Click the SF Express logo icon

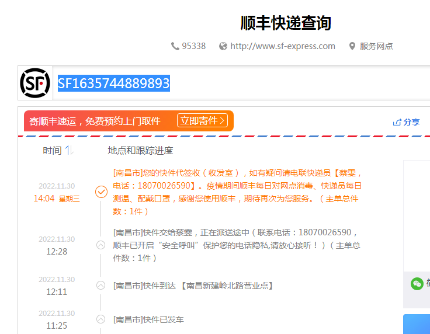tap(35, 83)
